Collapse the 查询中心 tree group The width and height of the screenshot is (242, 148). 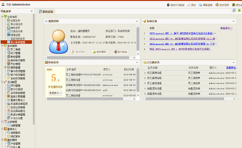click(x=2, y=129)
